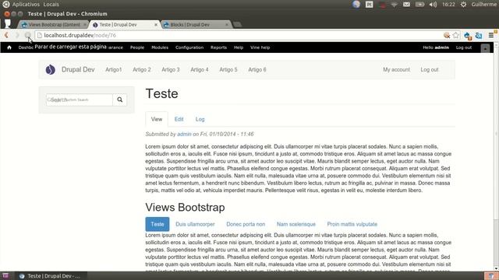Open the Aplicativos menu in top panel
Image resolution: width=499 pixels, height=280 pixels.
point(26,5)
